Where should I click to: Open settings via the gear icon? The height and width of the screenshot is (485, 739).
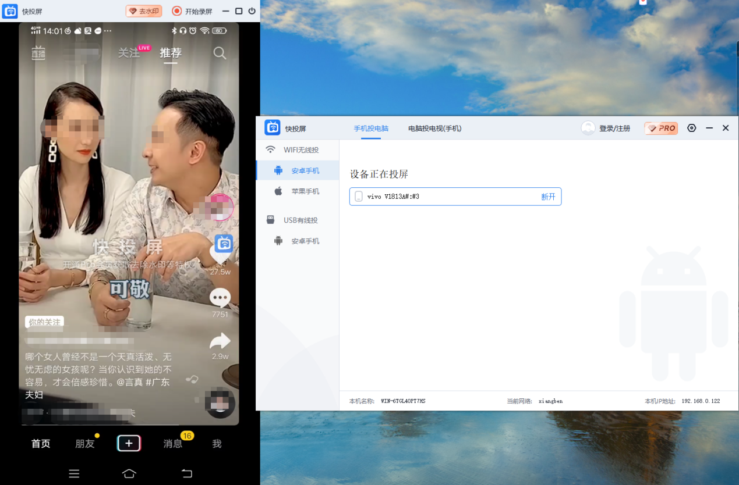tap(692, 128)
